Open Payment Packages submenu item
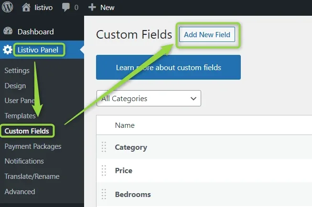This screenshot has height=207, width=312. (x=33, y=146)
